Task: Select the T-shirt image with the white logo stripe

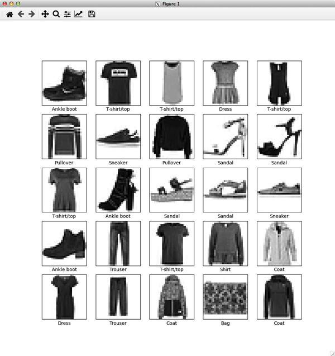Action: click(118, 83)
